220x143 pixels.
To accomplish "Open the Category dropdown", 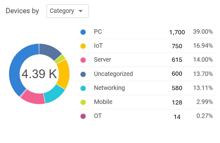I will (x=67, y=11).
